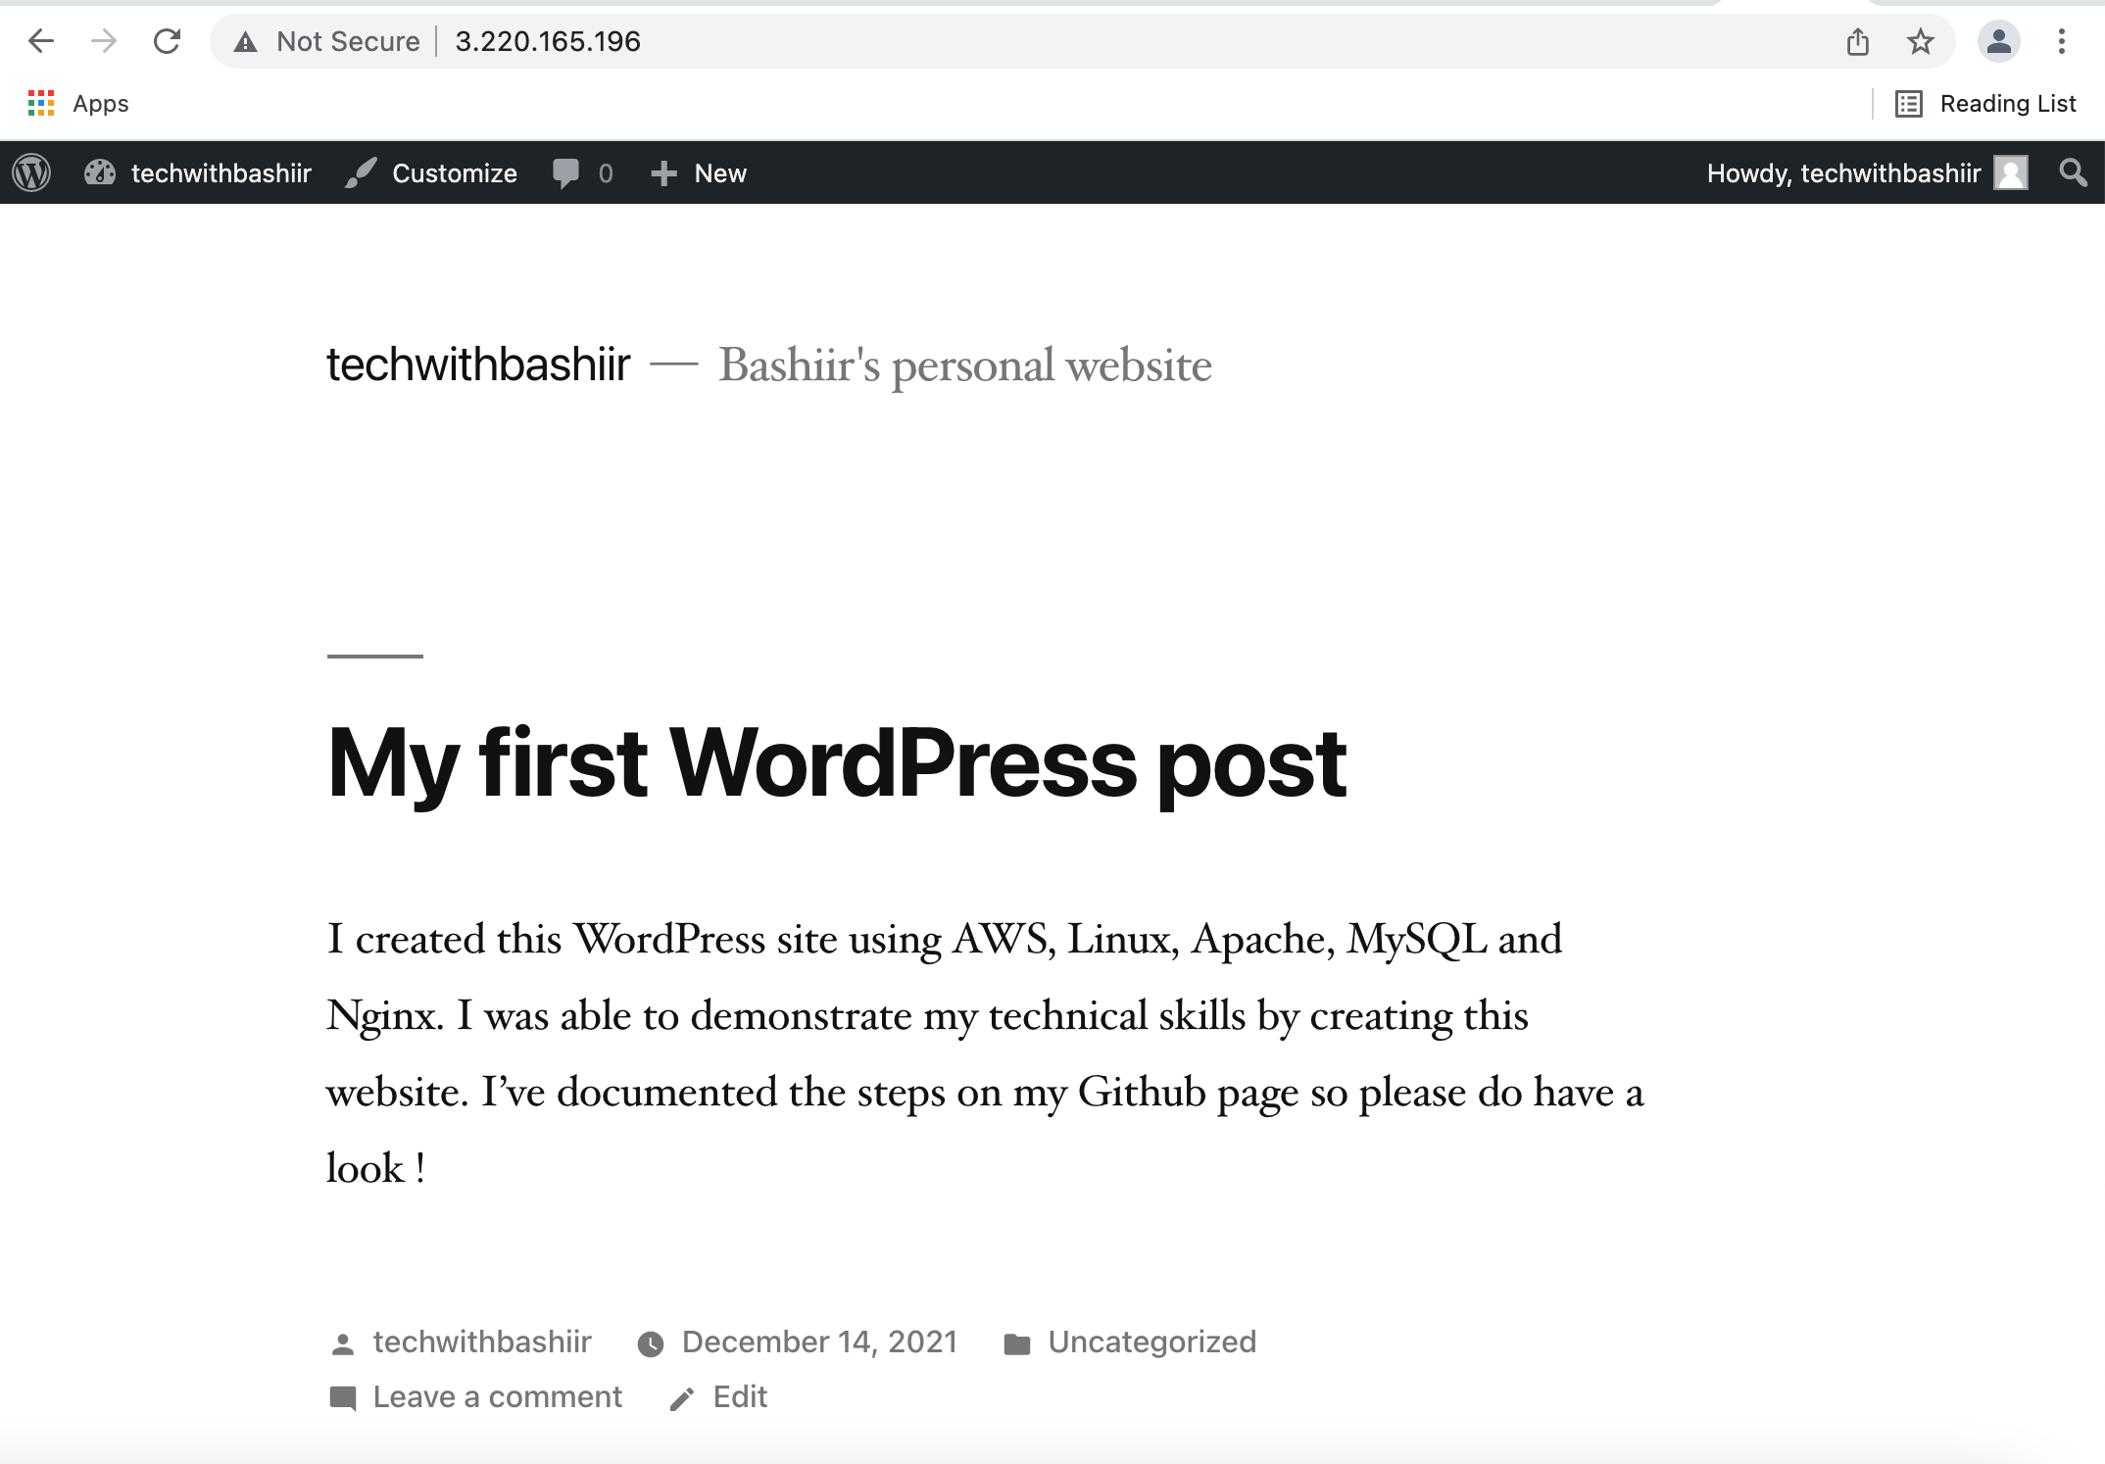Click the folder icon beside Uncategorized
2105x1464 pixels.
click(1017, 1344)
